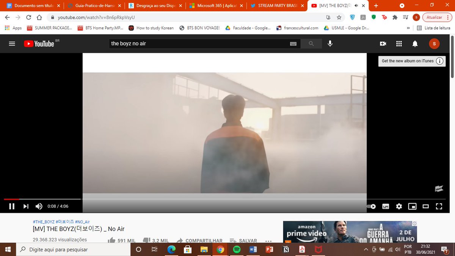Switch to Desgraça ao seu Dispor tab

click(155, 6)
